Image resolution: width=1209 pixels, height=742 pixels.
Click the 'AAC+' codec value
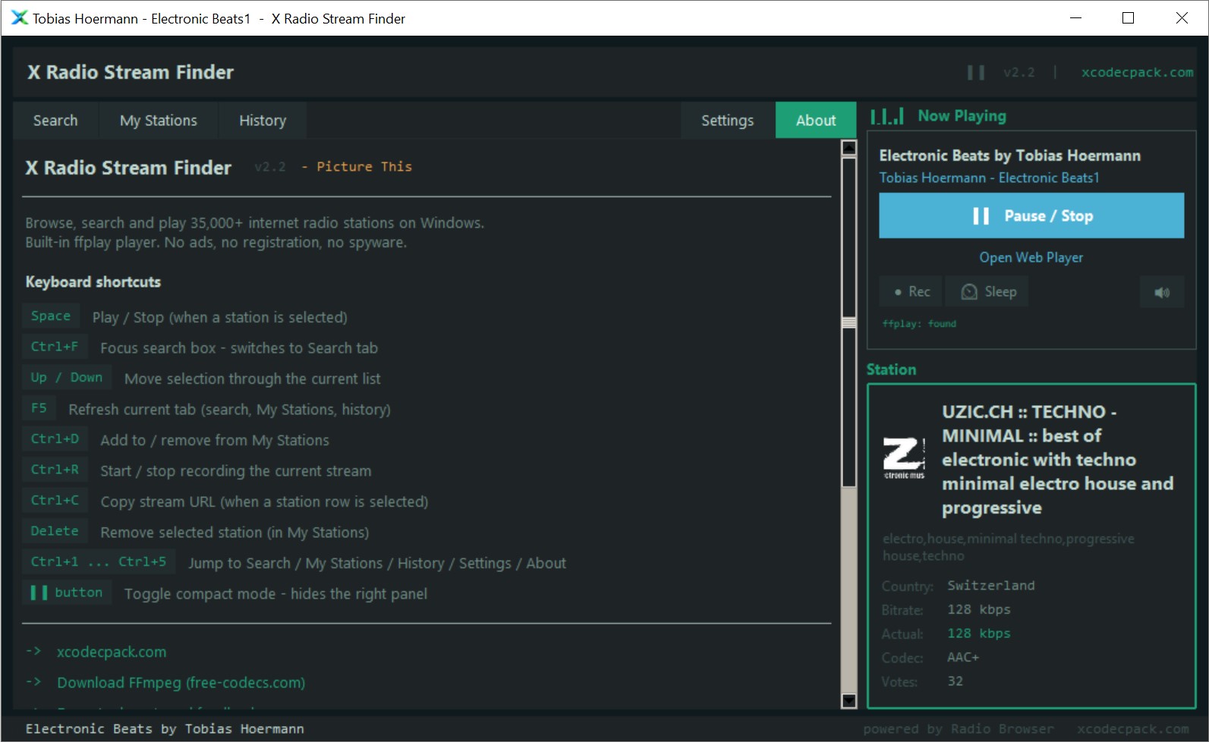coord(963,658)
